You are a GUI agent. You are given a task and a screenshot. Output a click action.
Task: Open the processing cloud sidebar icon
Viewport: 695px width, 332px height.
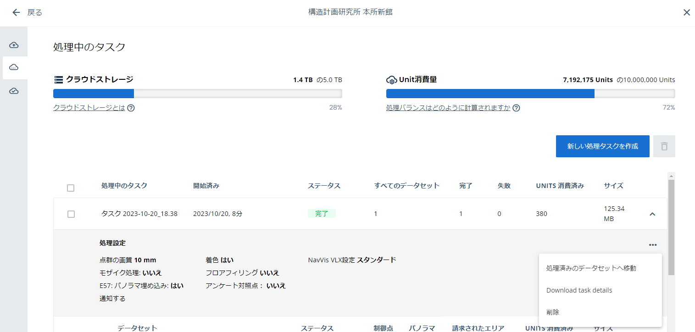tap(14, 68)
